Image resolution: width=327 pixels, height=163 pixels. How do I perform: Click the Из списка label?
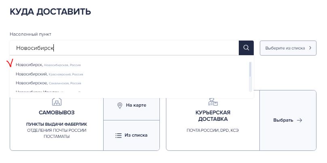tap(136, 135)
